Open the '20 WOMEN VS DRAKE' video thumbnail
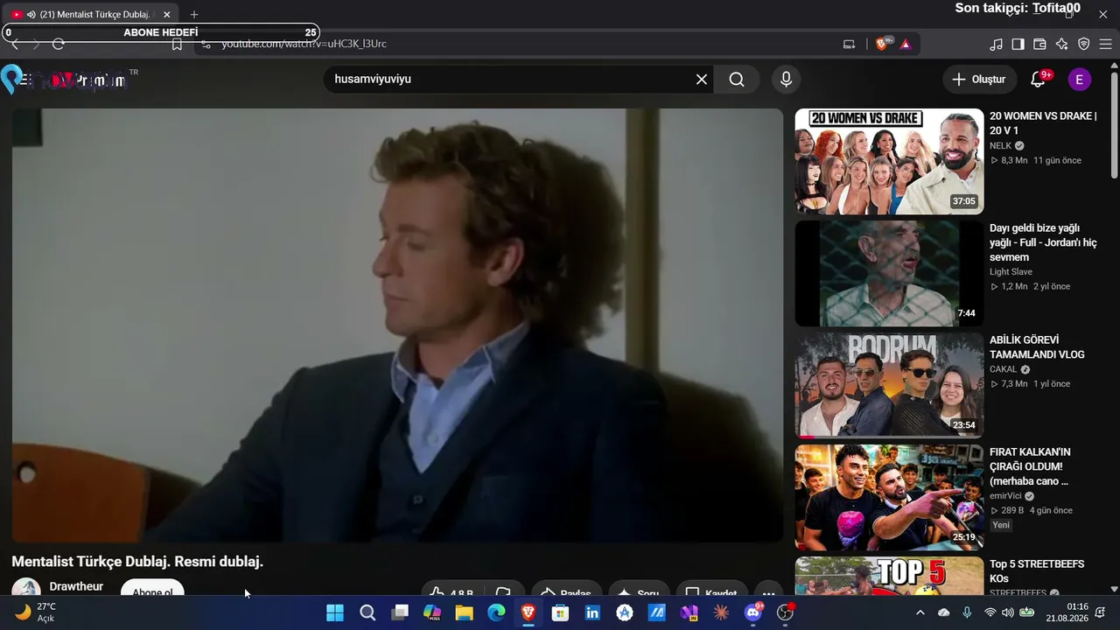Screen dimensions: 1120x630 tap(889, 161)
